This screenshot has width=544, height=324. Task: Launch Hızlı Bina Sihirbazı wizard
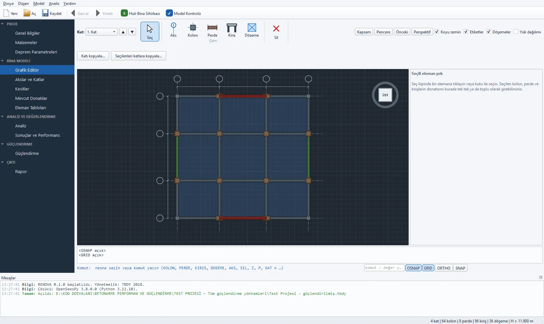click(141, 13)
